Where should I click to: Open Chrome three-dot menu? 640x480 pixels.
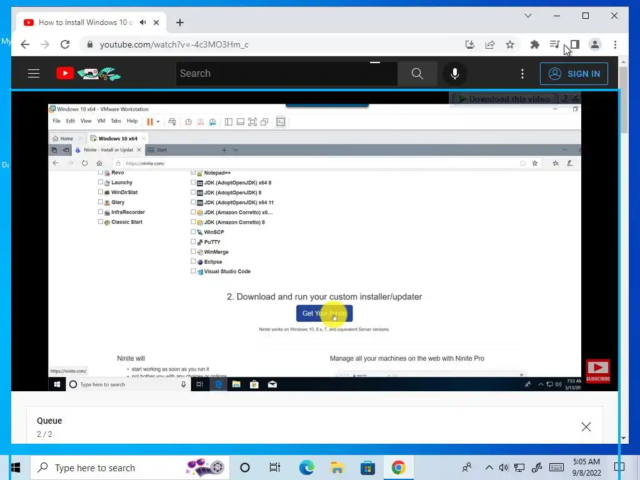[615, 44]
